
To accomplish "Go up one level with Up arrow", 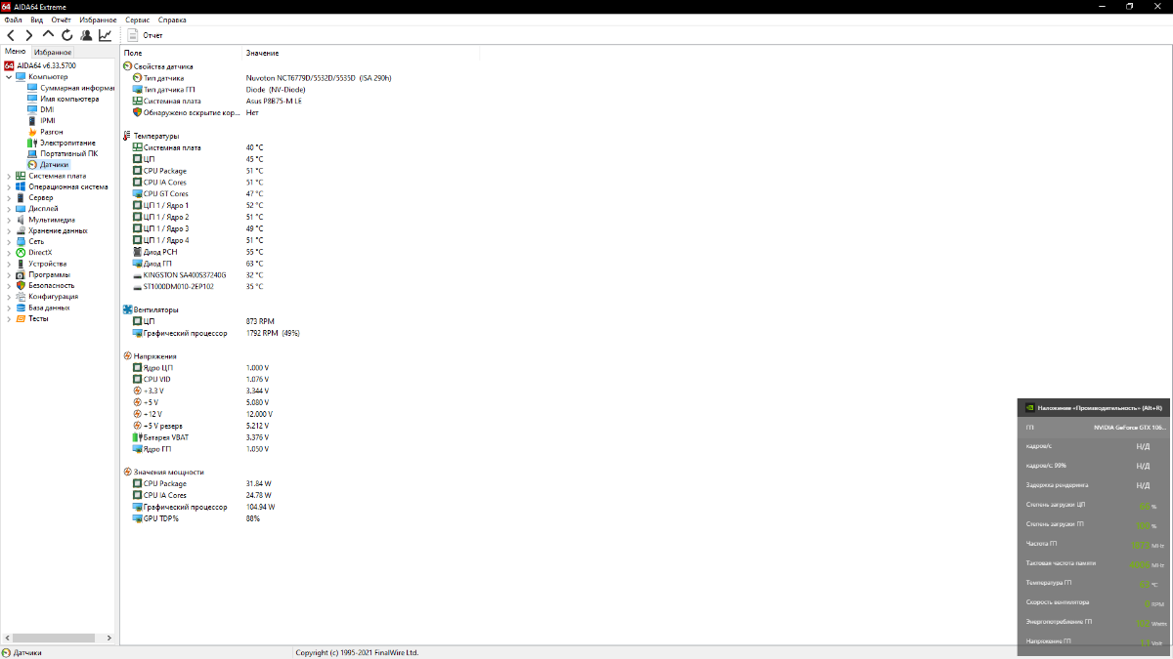I will [48, 35].
